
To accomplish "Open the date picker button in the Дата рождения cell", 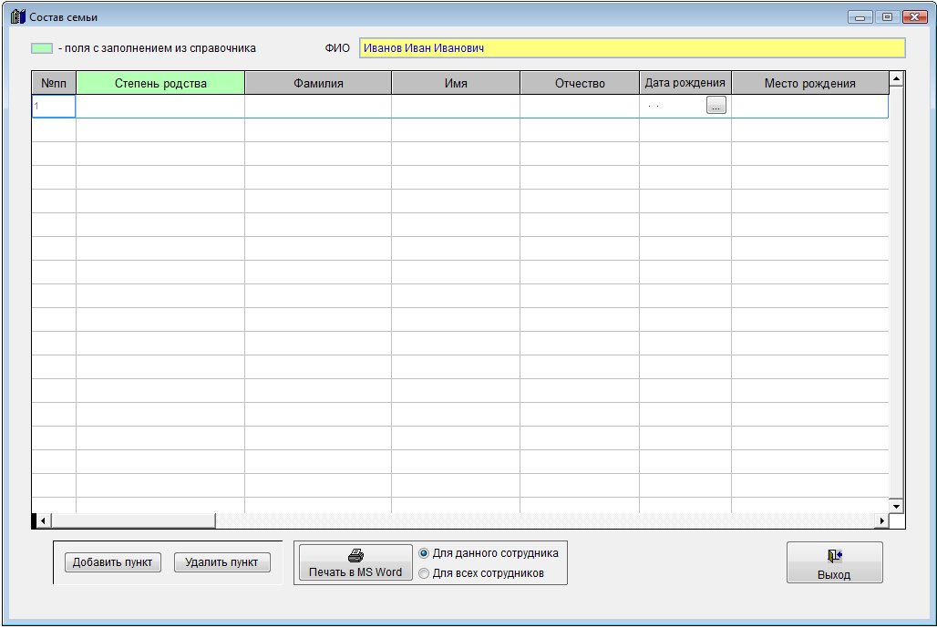I will (x=716, y=106).
